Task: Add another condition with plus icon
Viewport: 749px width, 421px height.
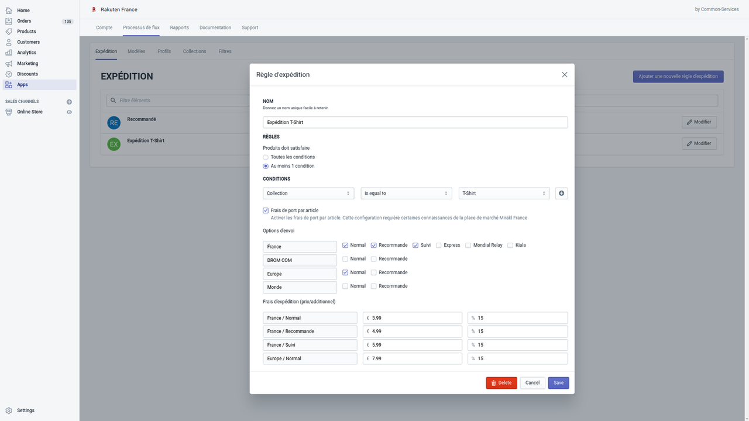Action: pos(561,193)
